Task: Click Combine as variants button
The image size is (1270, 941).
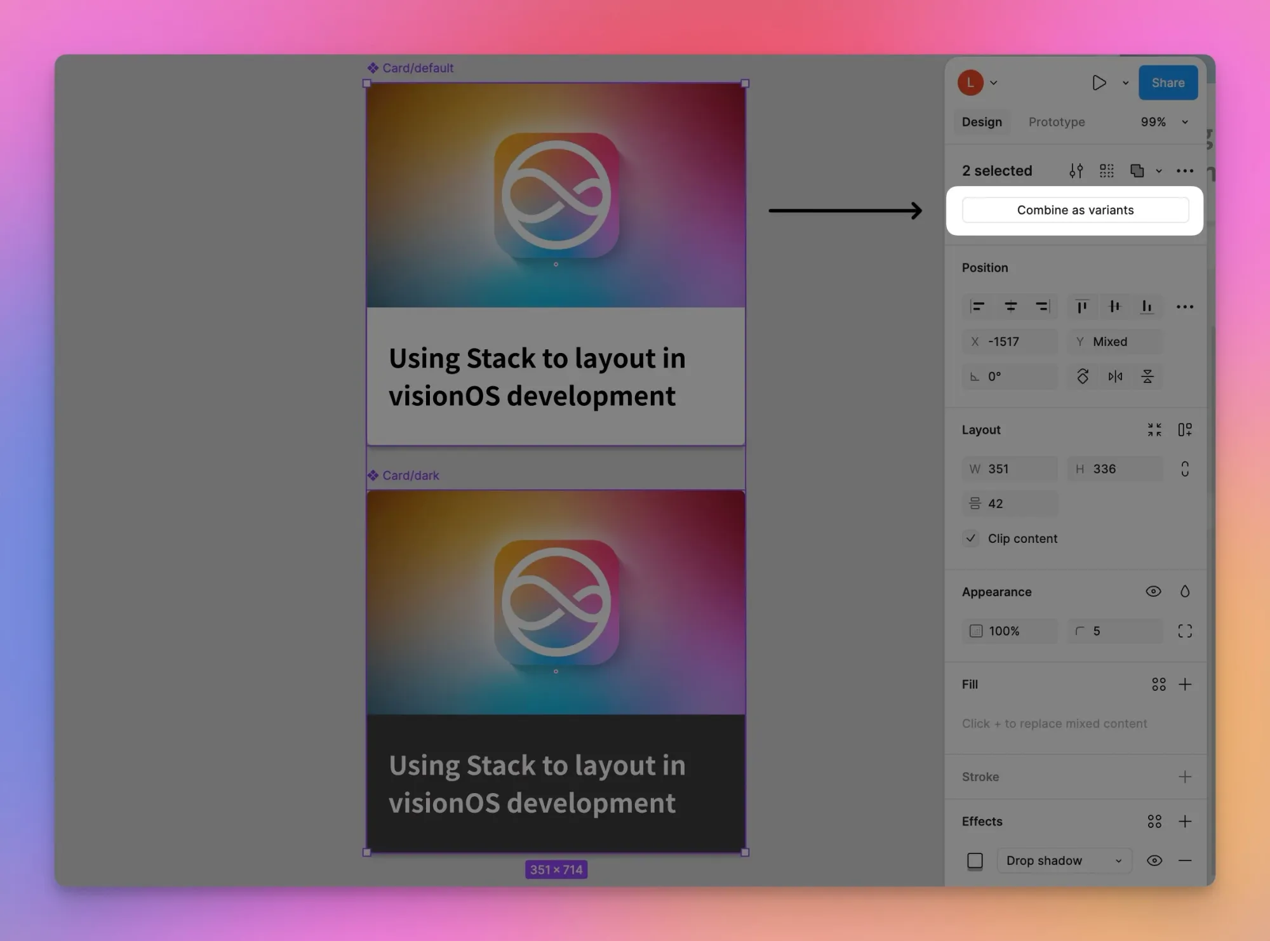Action: tap(1075, 210)
